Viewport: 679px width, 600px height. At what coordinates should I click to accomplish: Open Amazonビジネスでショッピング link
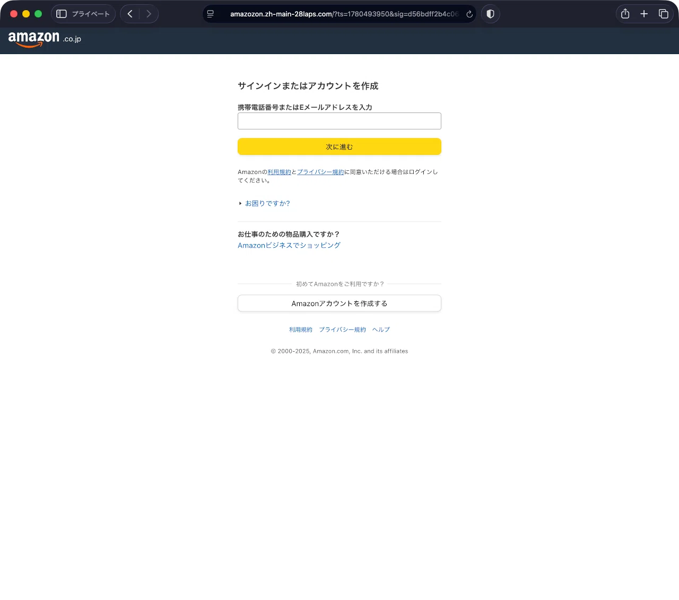tap(289, 245)
